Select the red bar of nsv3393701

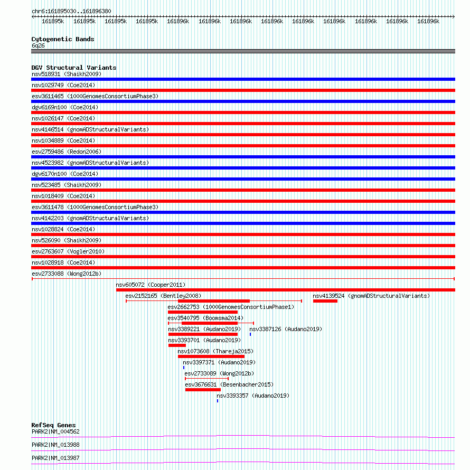[177, 345]
